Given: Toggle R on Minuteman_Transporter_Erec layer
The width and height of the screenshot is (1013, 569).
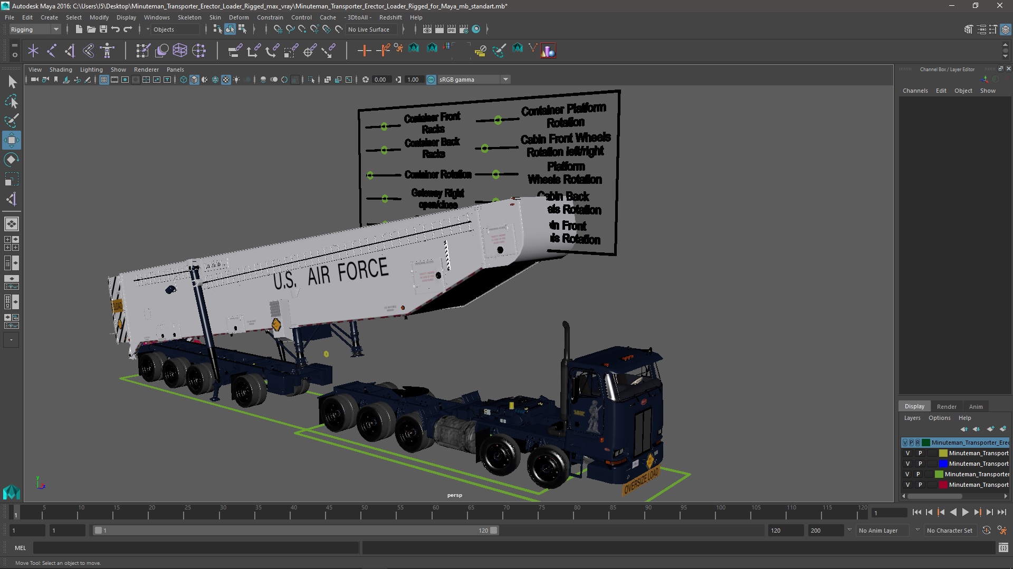Looking at the screenshot, I should [x=918, y=443].
